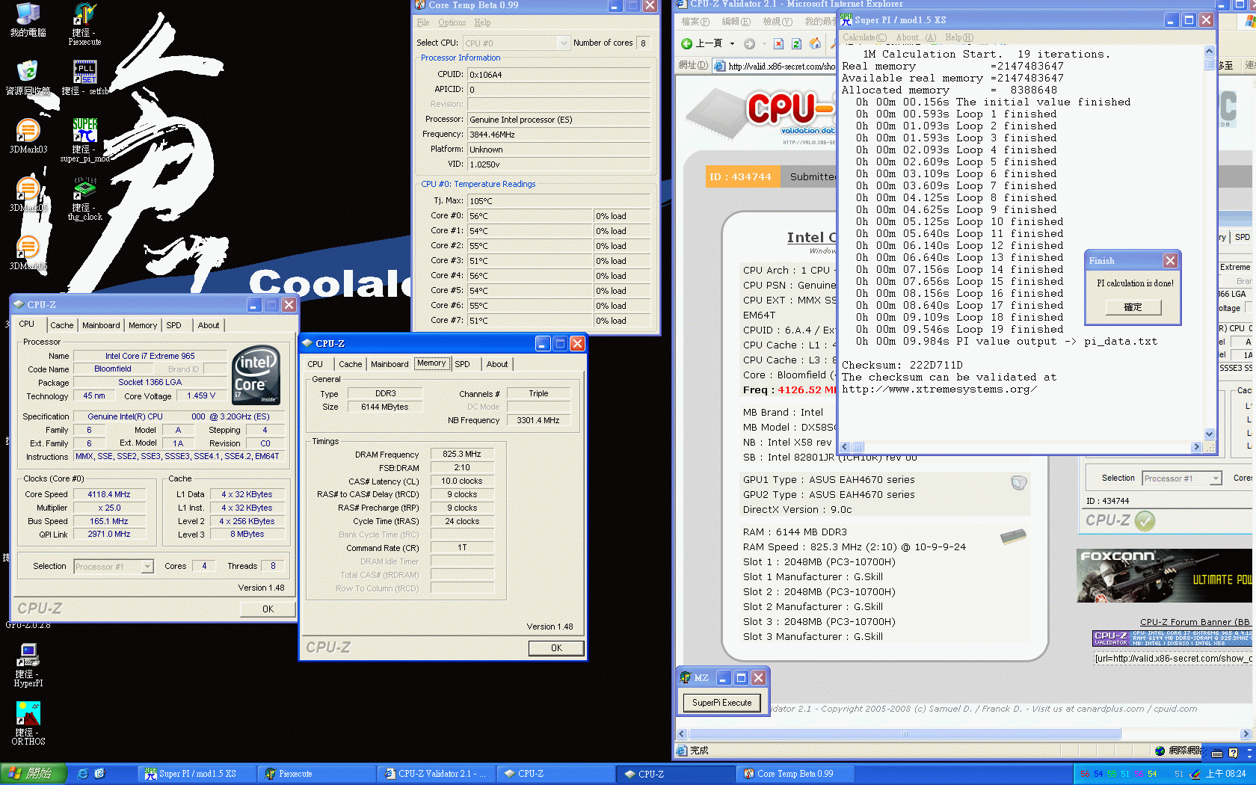Click the Internet Explorer Home icon
This screenshot has height=785, width=1256.
815,43
